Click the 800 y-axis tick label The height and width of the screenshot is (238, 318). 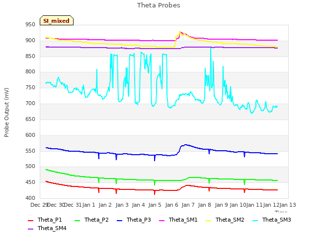[30, 72]
